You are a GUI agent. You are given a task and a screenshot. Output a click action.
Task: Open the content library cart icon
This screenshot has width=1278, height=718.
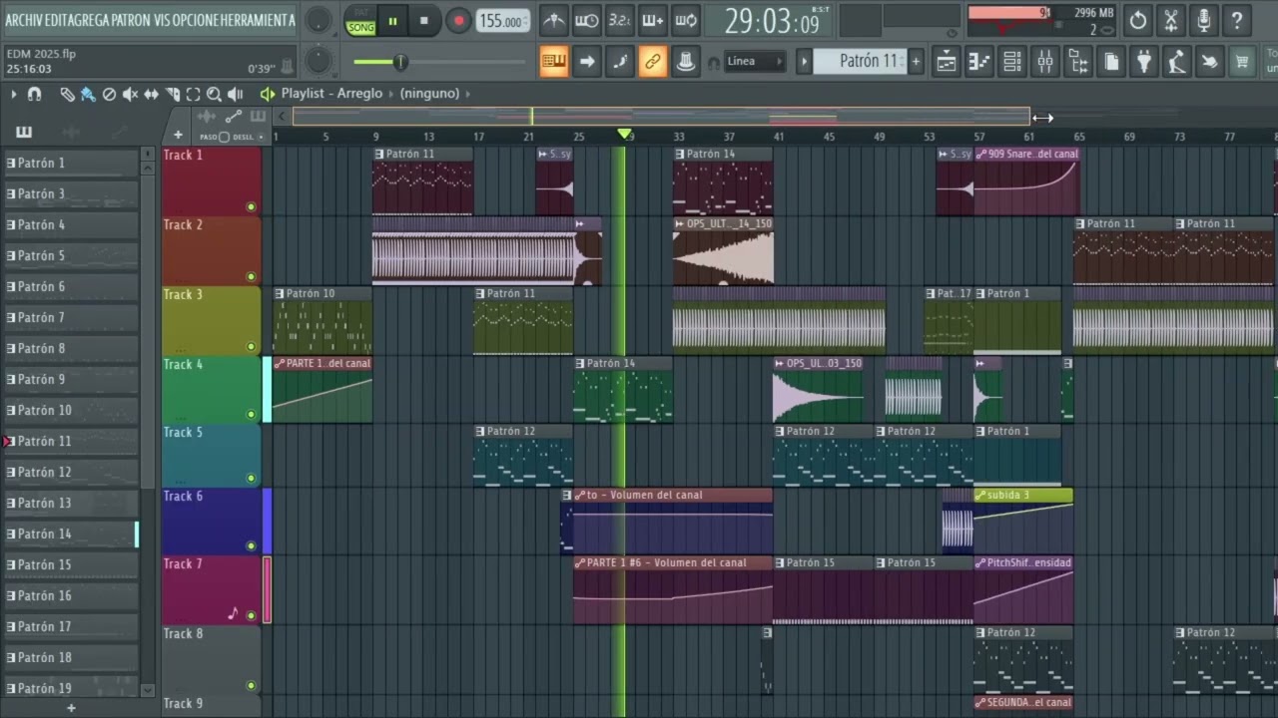coord(1242,62)
